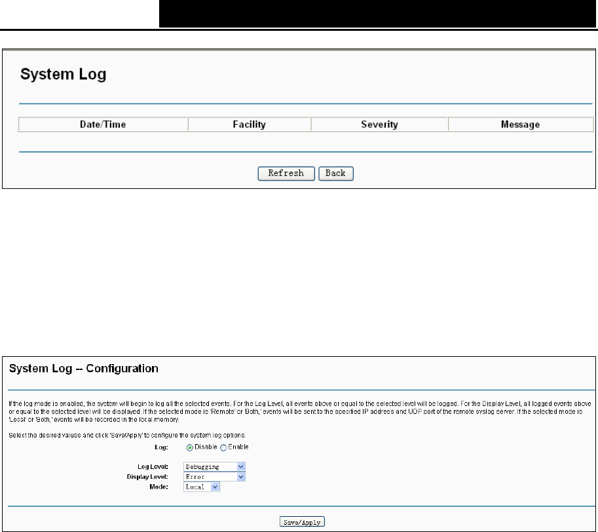Open the Mode dropdown set to Local

[x=202, y=487]
